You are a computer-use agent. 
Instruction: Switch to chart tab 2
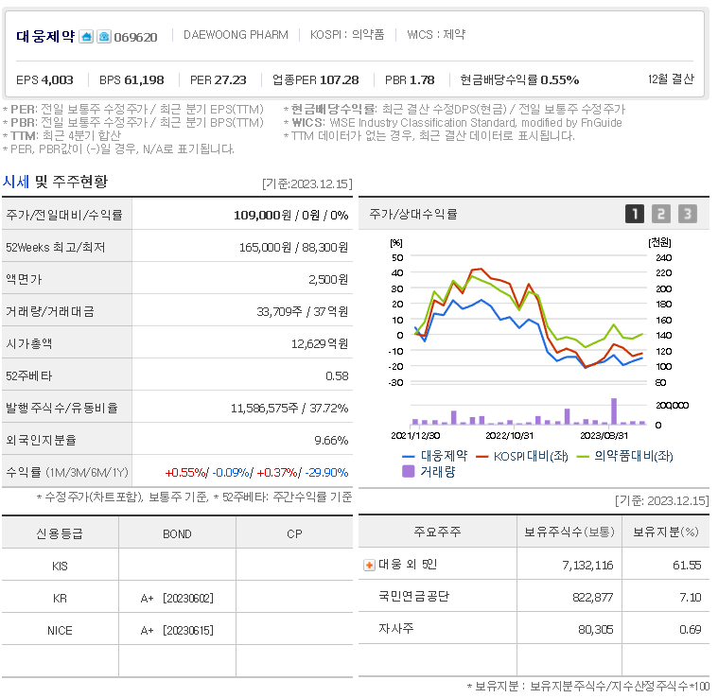pos(660,214)
